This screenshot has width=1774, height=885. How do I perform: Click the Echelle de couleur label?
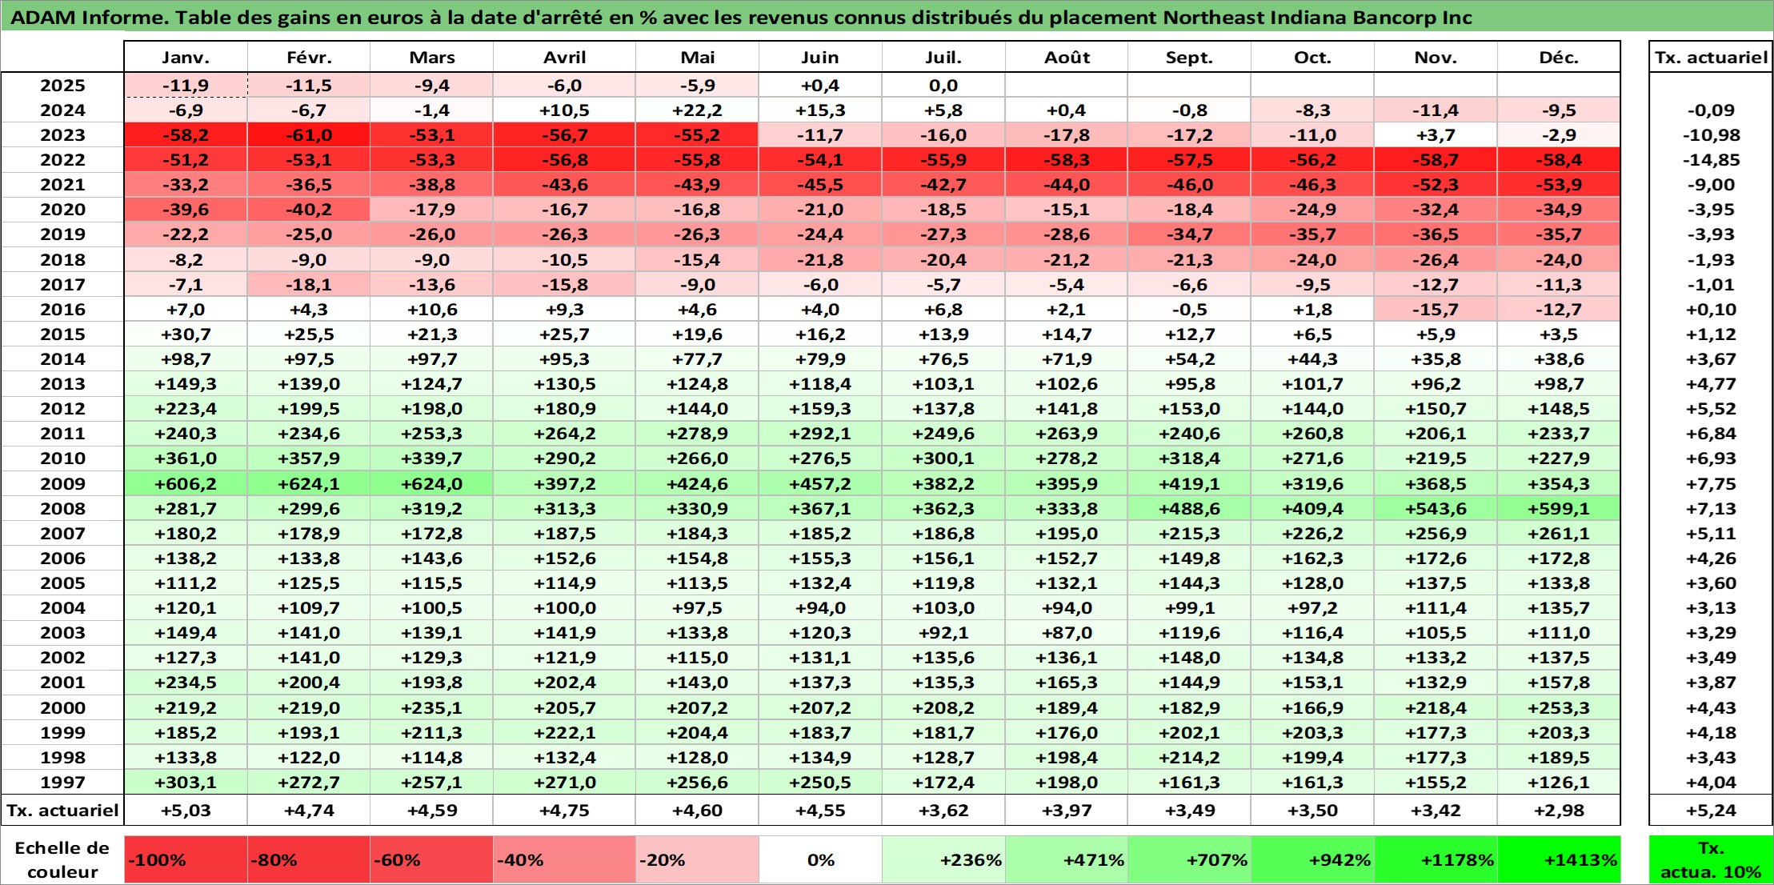tap(62, 860)
